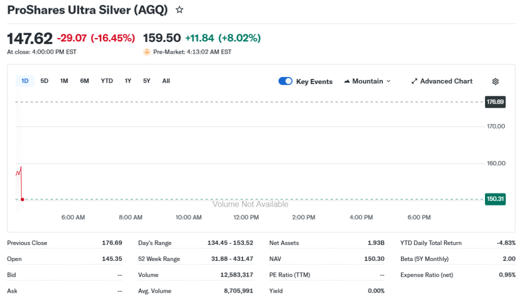Show the 1M chart range
The width and height of the screenshot is (525, 303).
point(64,81)
